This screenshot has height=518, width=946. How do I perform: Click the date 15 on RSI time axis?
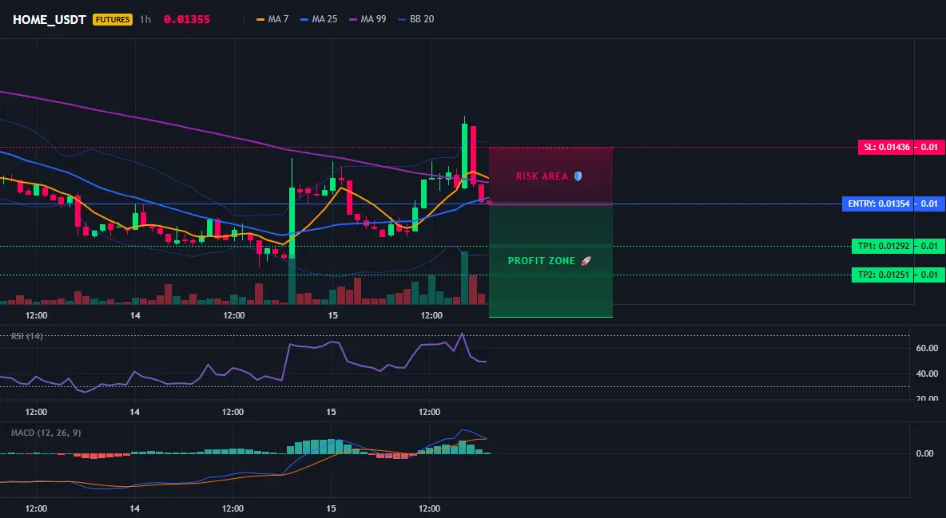pos(331,412)
